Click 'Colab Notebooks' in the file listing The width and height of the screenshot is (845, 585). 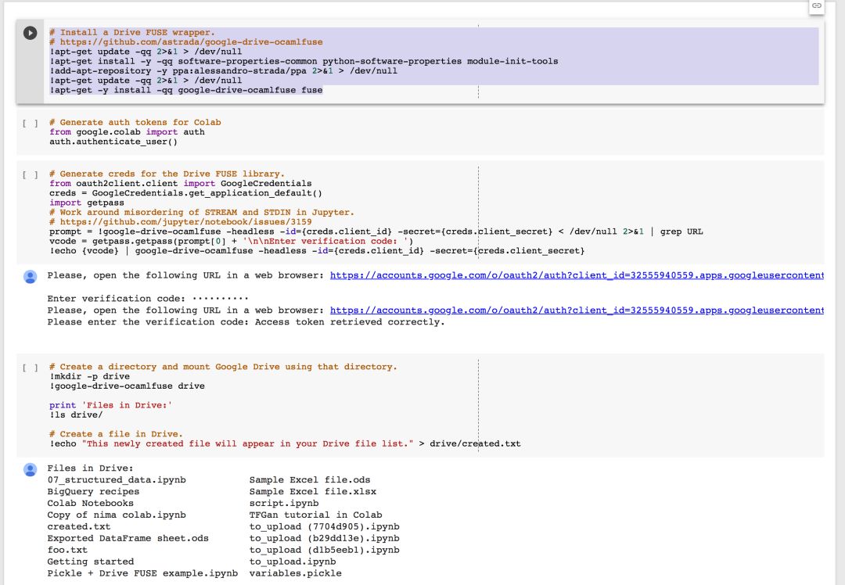(x=91, y=504)
